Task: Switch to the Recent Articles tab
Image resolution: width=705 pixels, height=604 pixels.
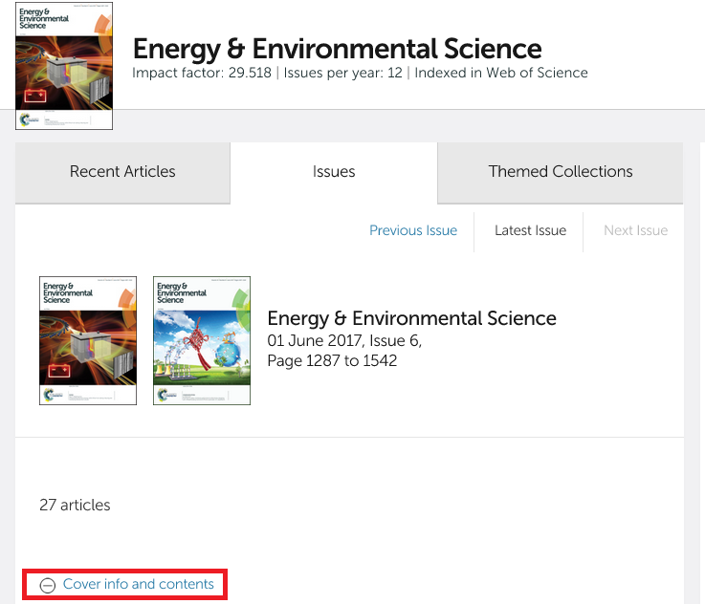Action: (x=122, y=172)
